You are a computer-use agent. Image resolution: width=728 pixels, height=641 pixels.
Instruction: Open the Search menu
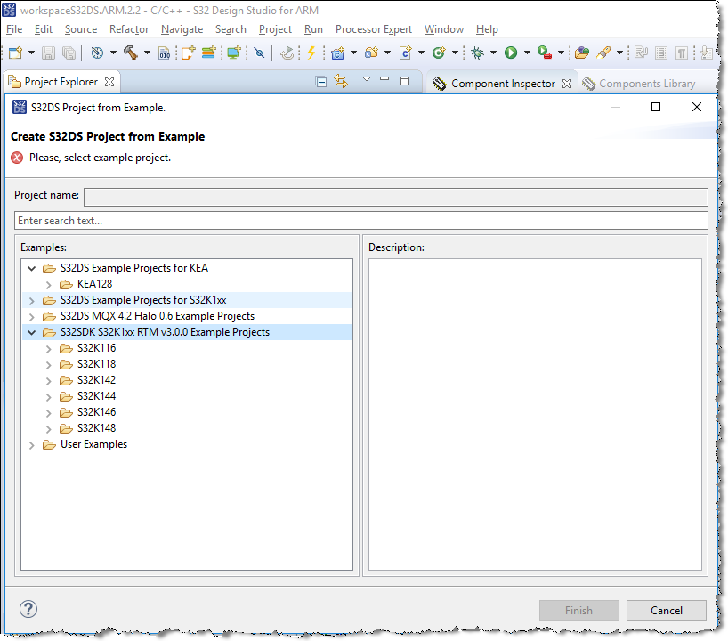tap(231, 29)
